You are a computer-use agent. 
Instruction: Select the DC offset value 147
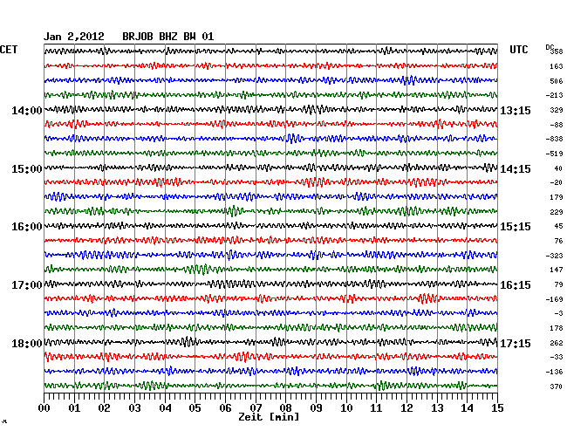point(557,270)
